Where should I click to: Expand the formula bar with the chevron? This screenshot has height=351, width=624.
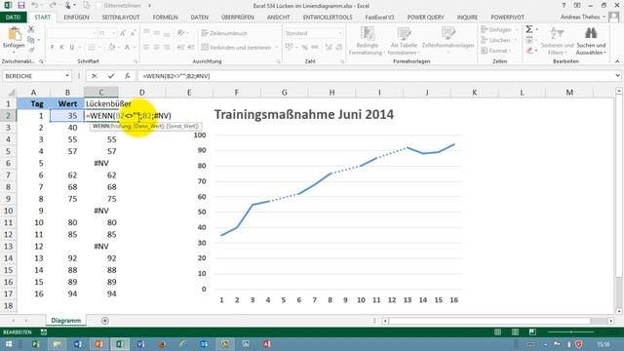[x=617, y=76]
